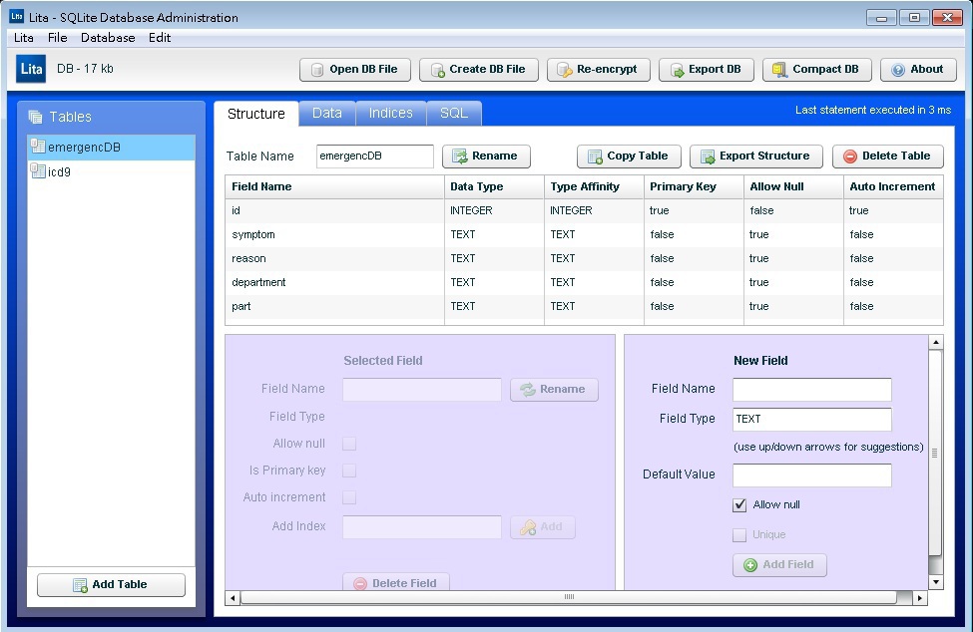Run Compact DB from the toolbar

pyautogui.click(x=816, y=70)
